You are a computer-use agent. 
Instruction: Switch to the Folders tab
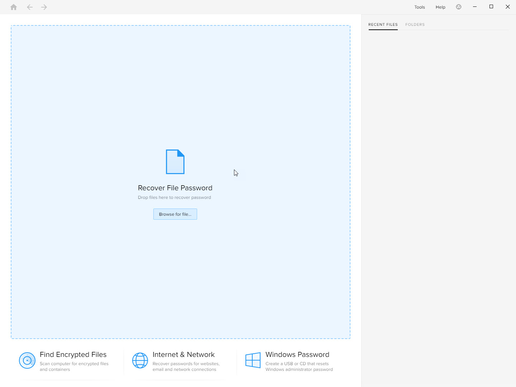pos(415,24)
